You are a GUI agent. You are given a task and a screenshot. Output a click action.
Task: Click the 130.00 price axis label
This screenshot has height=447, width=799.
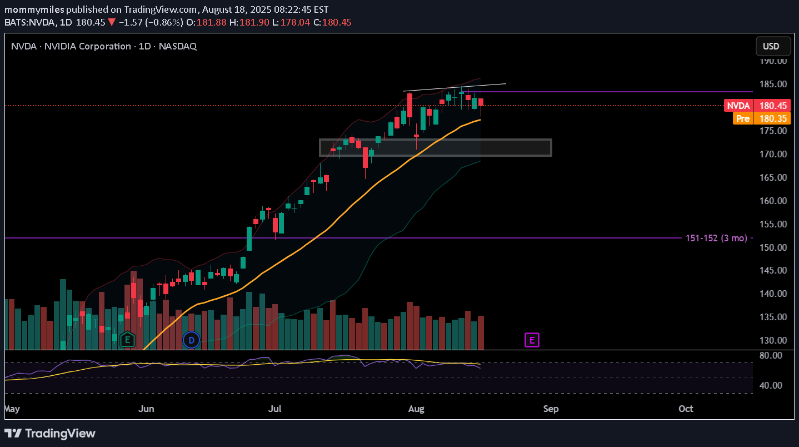pos(773,341)
